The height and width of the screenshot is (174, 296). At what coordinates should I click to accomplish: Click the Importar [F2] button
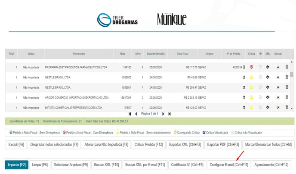click(x=17, y=165)
